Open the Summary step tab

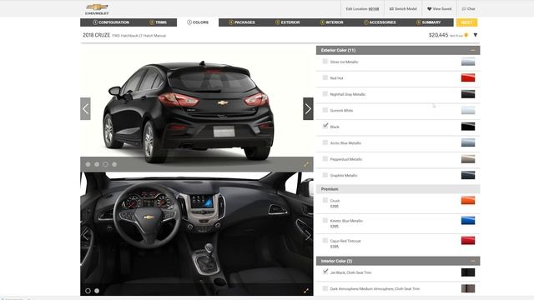pos(428,22)
